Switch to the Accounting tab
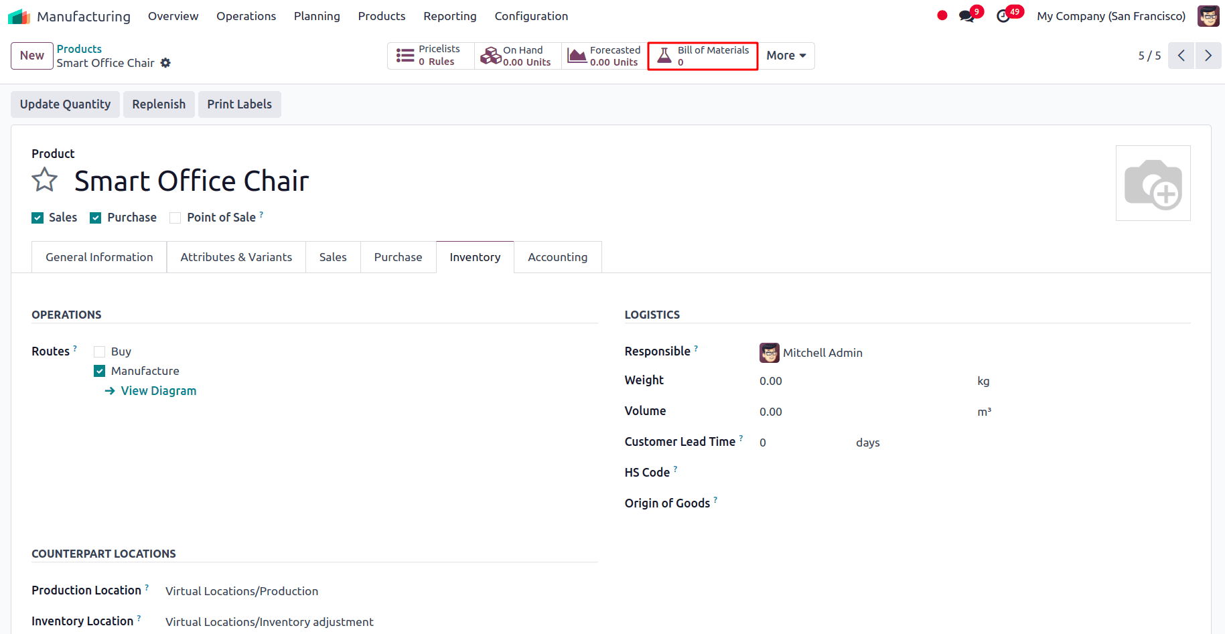Screen dimensions: 1225x634 (x=557, y=256)
